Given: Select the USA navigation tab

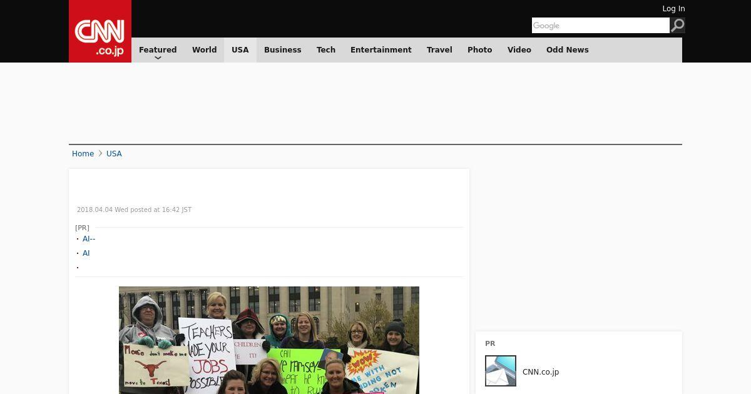Looking at the screenshot, I should click(x=240, y=50).
